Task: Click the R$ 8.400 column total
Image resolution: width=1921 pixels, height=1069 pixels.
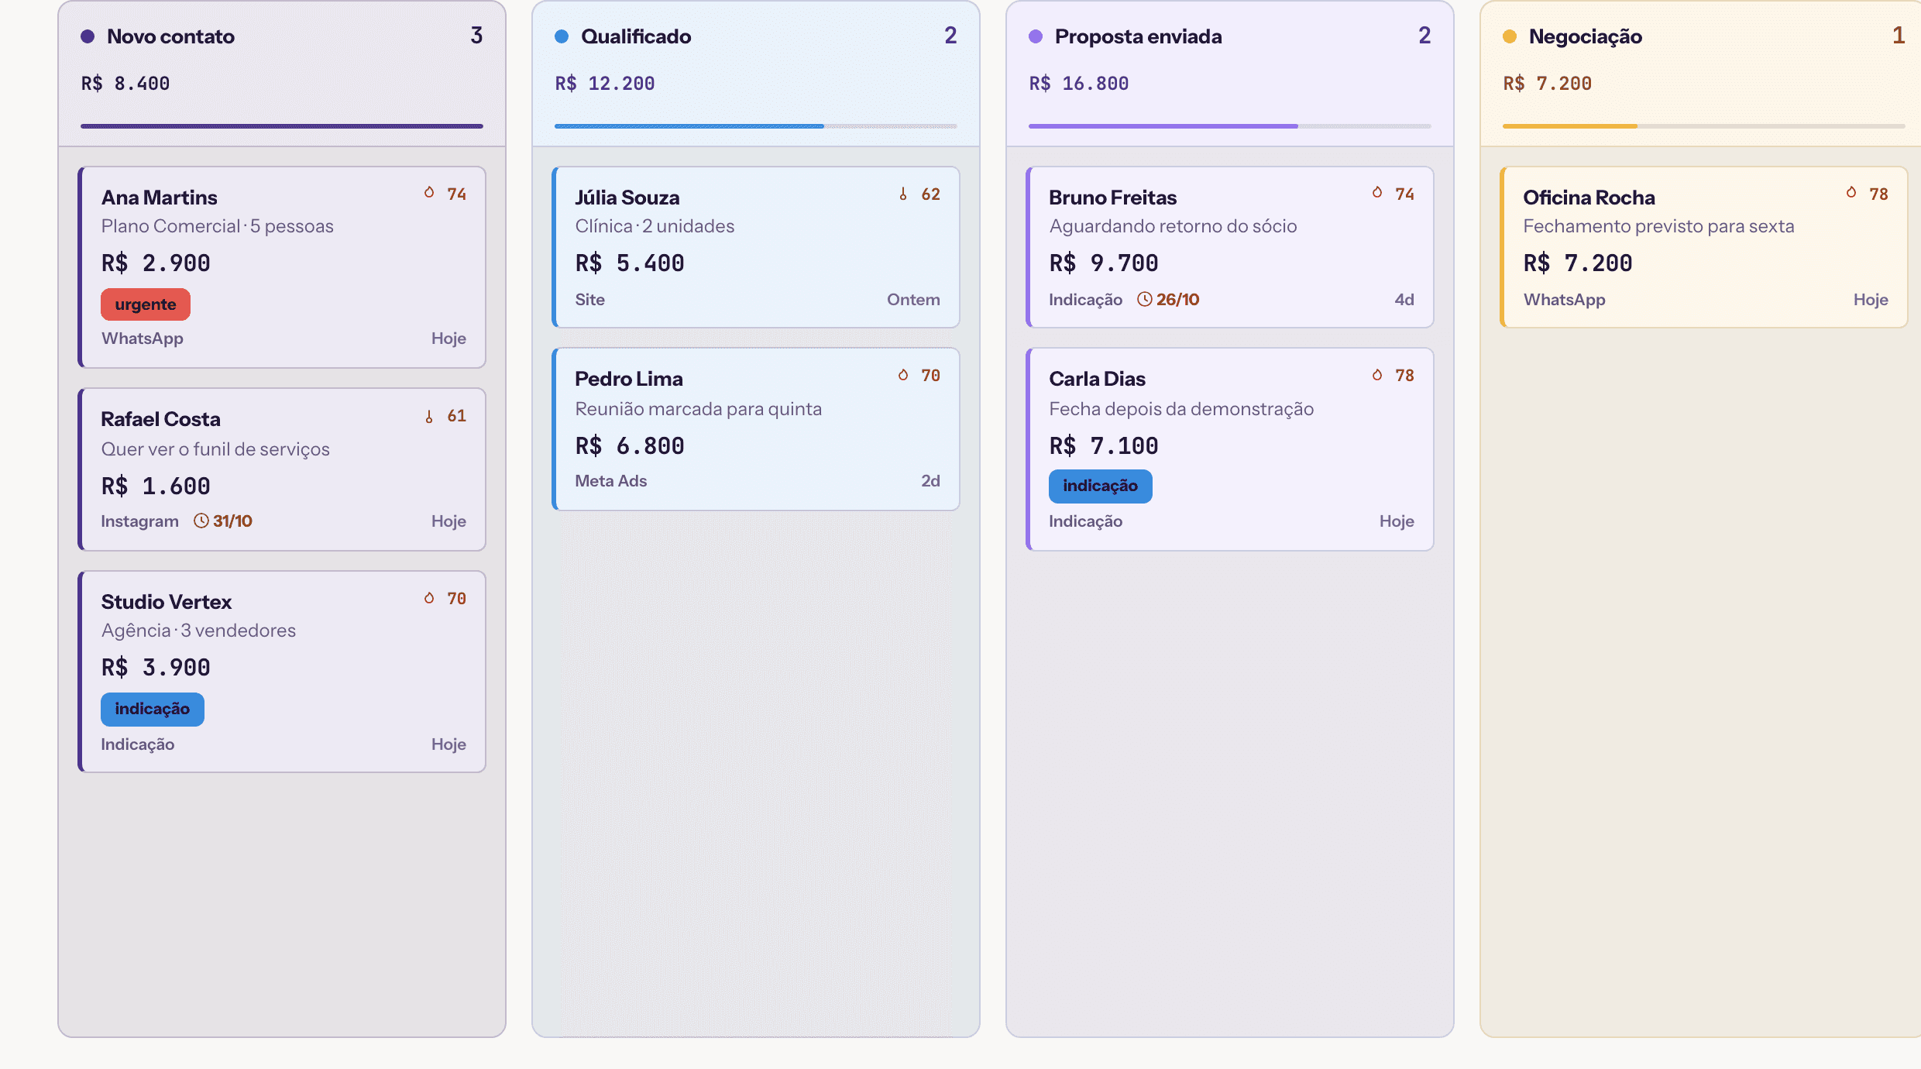Action: (x=125, y=84)
